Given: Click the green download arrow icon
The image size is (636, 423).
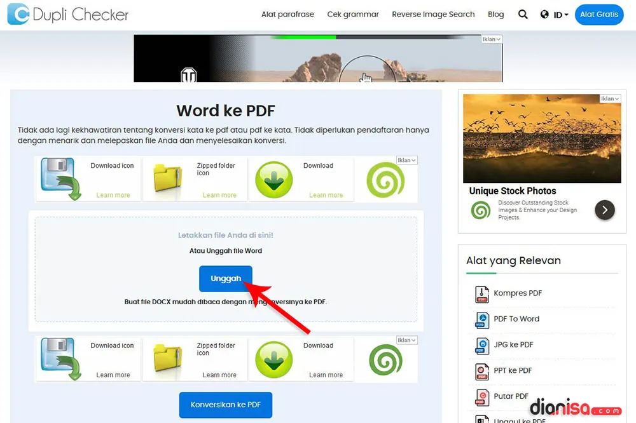Looking at the screenshot, I should tap(273, 179).
